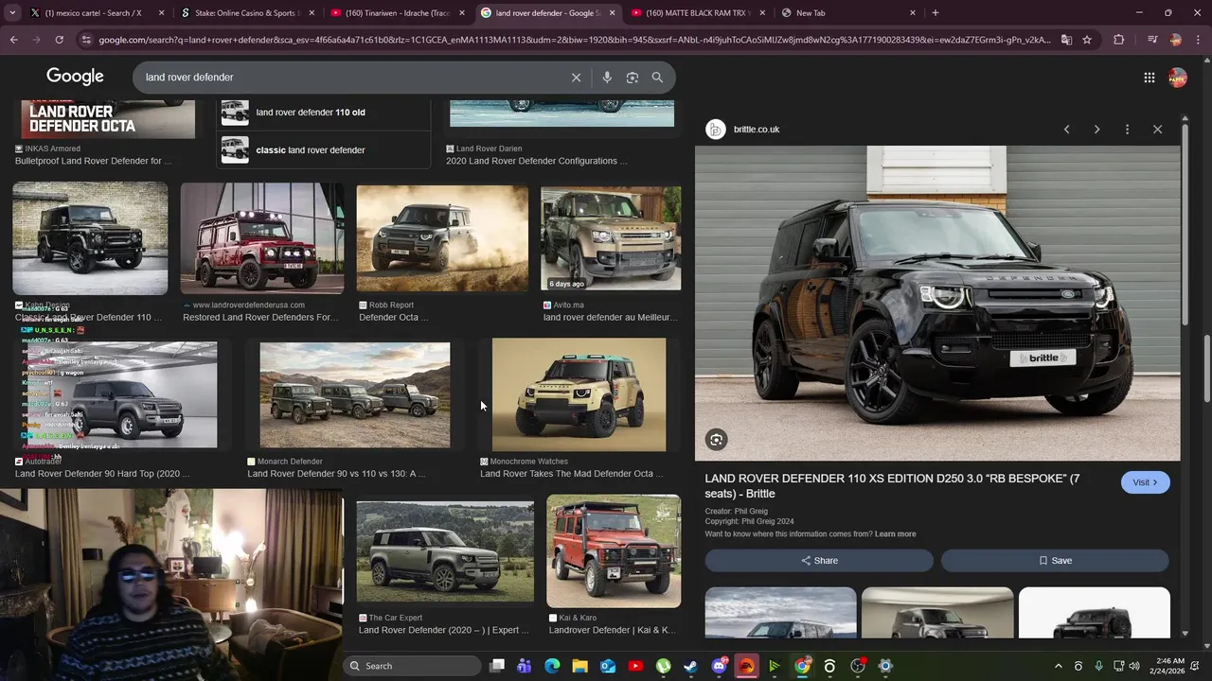1212x681 pixels.
Task: Switch to the New Tab tab
Action: pyautogui.click(x=848, y=12)
